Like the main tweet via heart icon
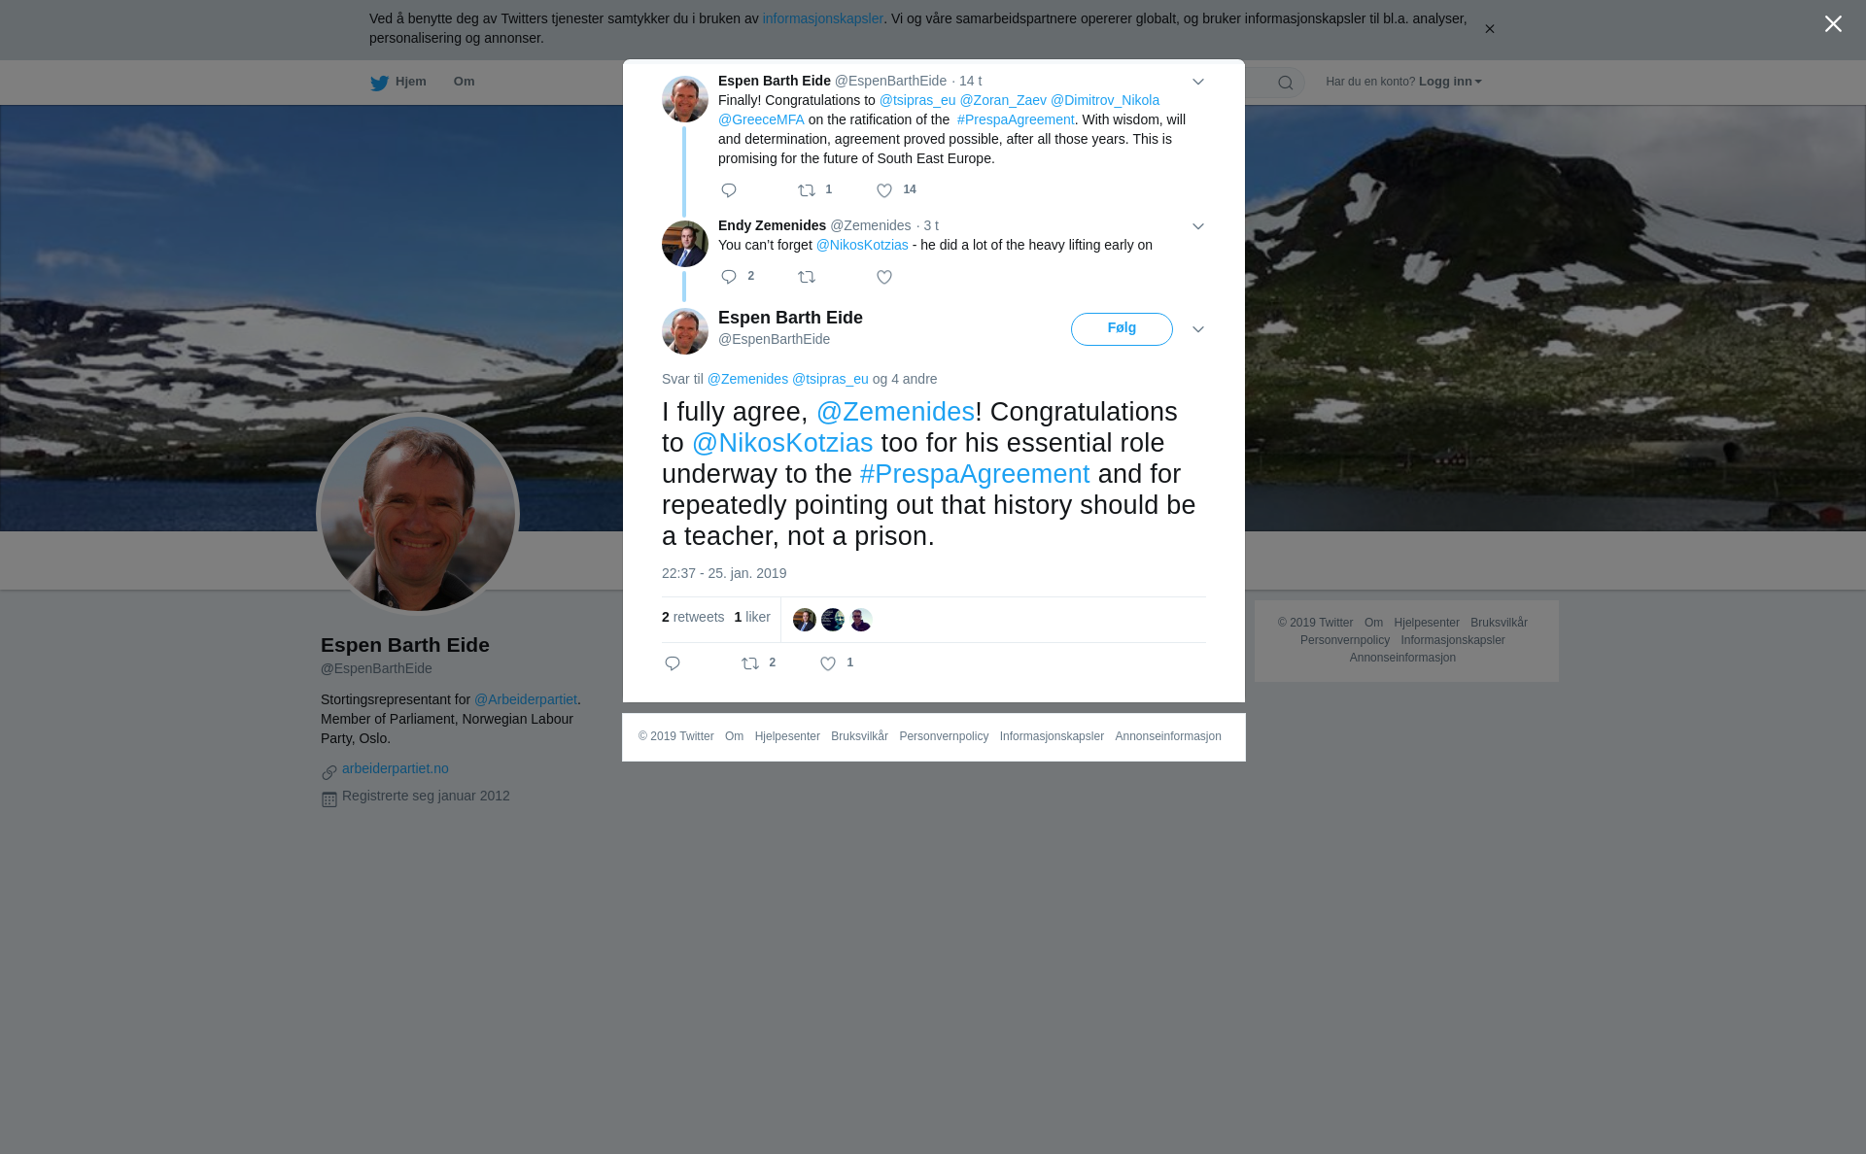 [x=828, y=663]
